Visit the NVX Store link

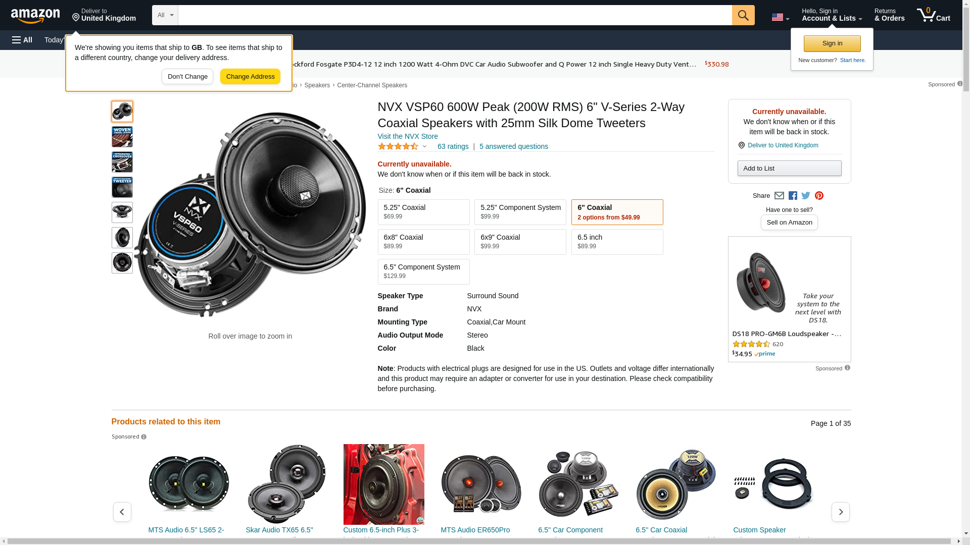pos(408,136)
